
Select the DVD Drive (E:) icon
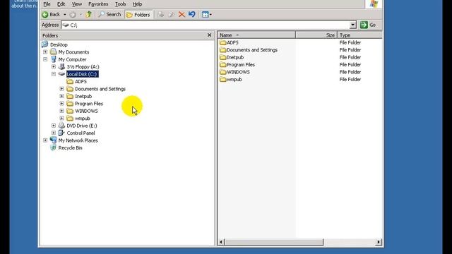tap(61, 126)
